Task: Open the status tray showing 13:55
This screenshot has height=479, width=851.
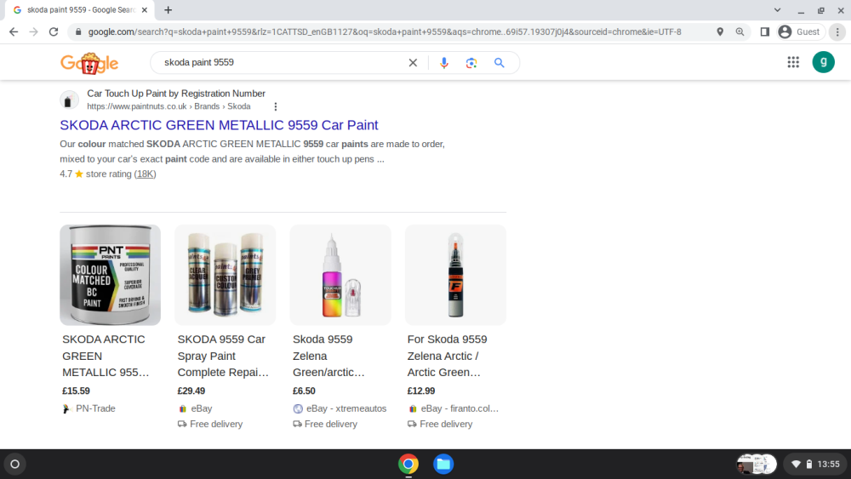Action: coord(816,464)
